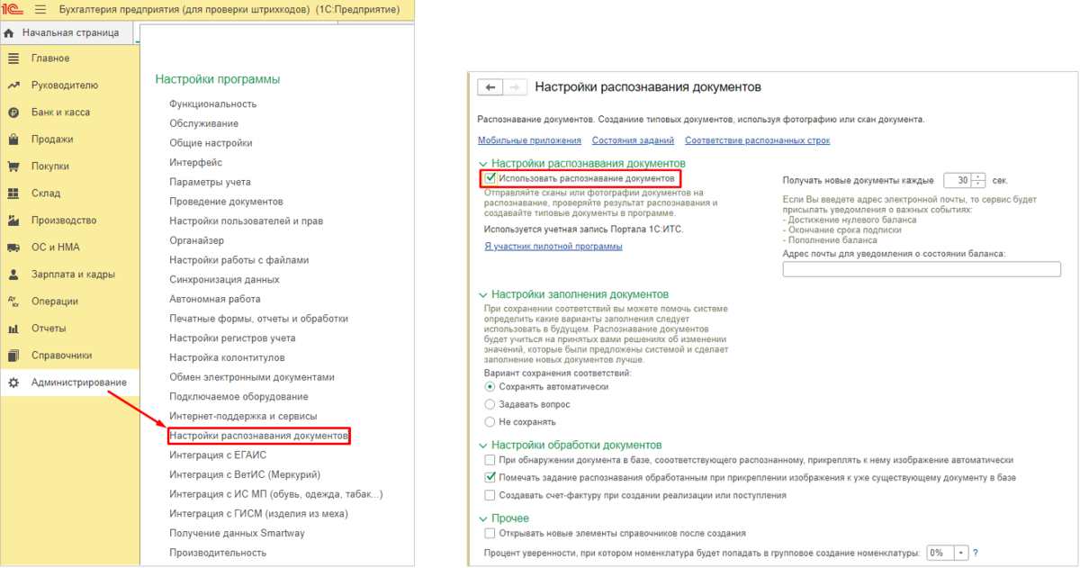Click the Руководителю chart icon
Image resolution: width=1080 pixels, height=568 pixels.
pos(13,86)
